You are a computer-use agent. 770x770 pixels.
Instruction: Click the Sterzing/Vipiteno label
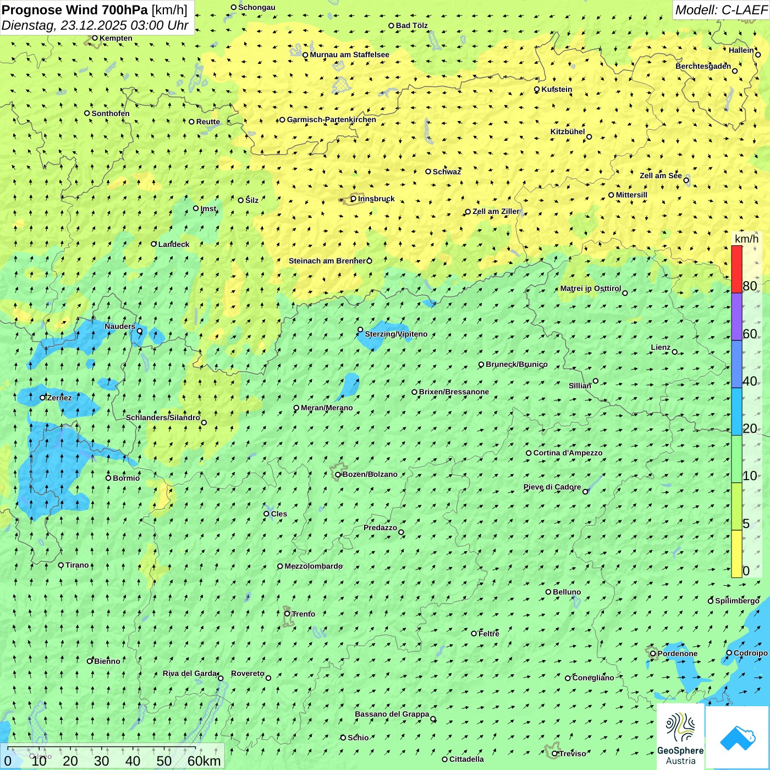click(x=396, y=334)
